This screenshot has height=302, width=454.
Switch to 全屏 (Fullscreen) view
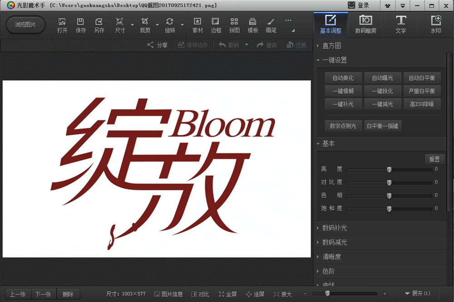(x=227, y=294)
